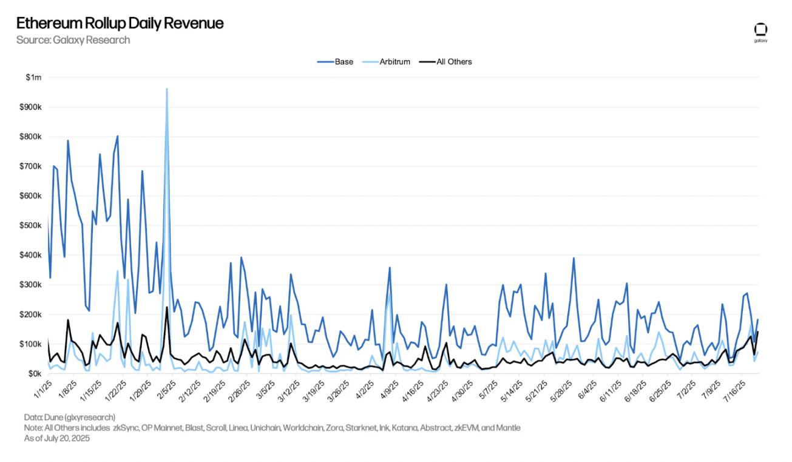Open the Source: Galaxy Research text
Viewport: 792px width, 462px height.
[x=73, y=40]
